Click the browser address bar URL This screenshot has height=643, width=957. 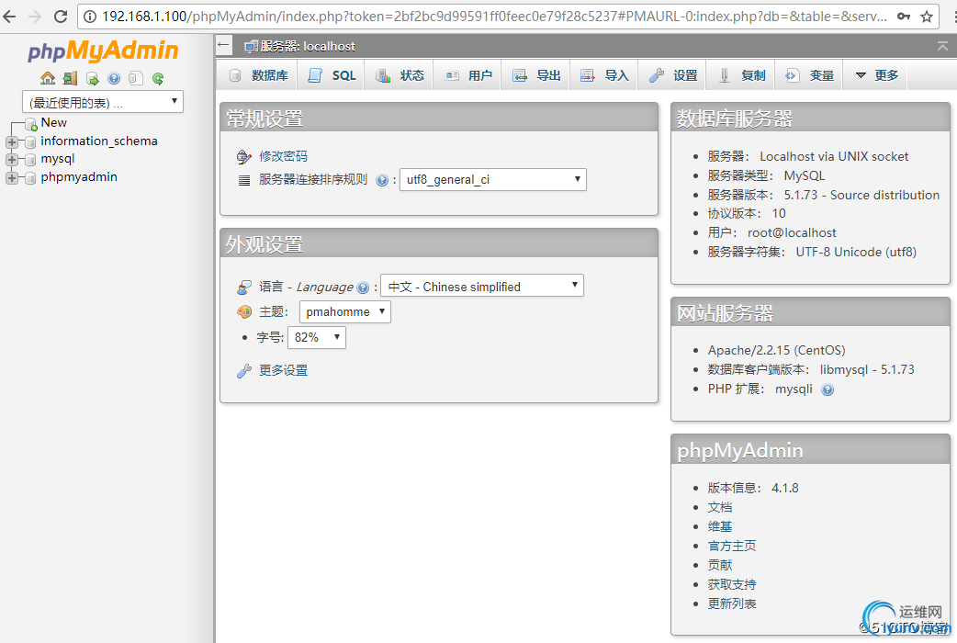pyautogui.click(x=494, y=17)
